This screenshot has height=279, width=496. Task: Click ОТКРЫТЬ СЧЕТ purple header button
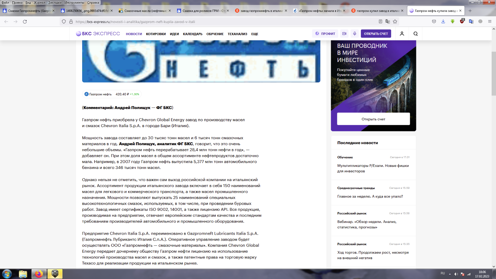[x=376, y=33]
